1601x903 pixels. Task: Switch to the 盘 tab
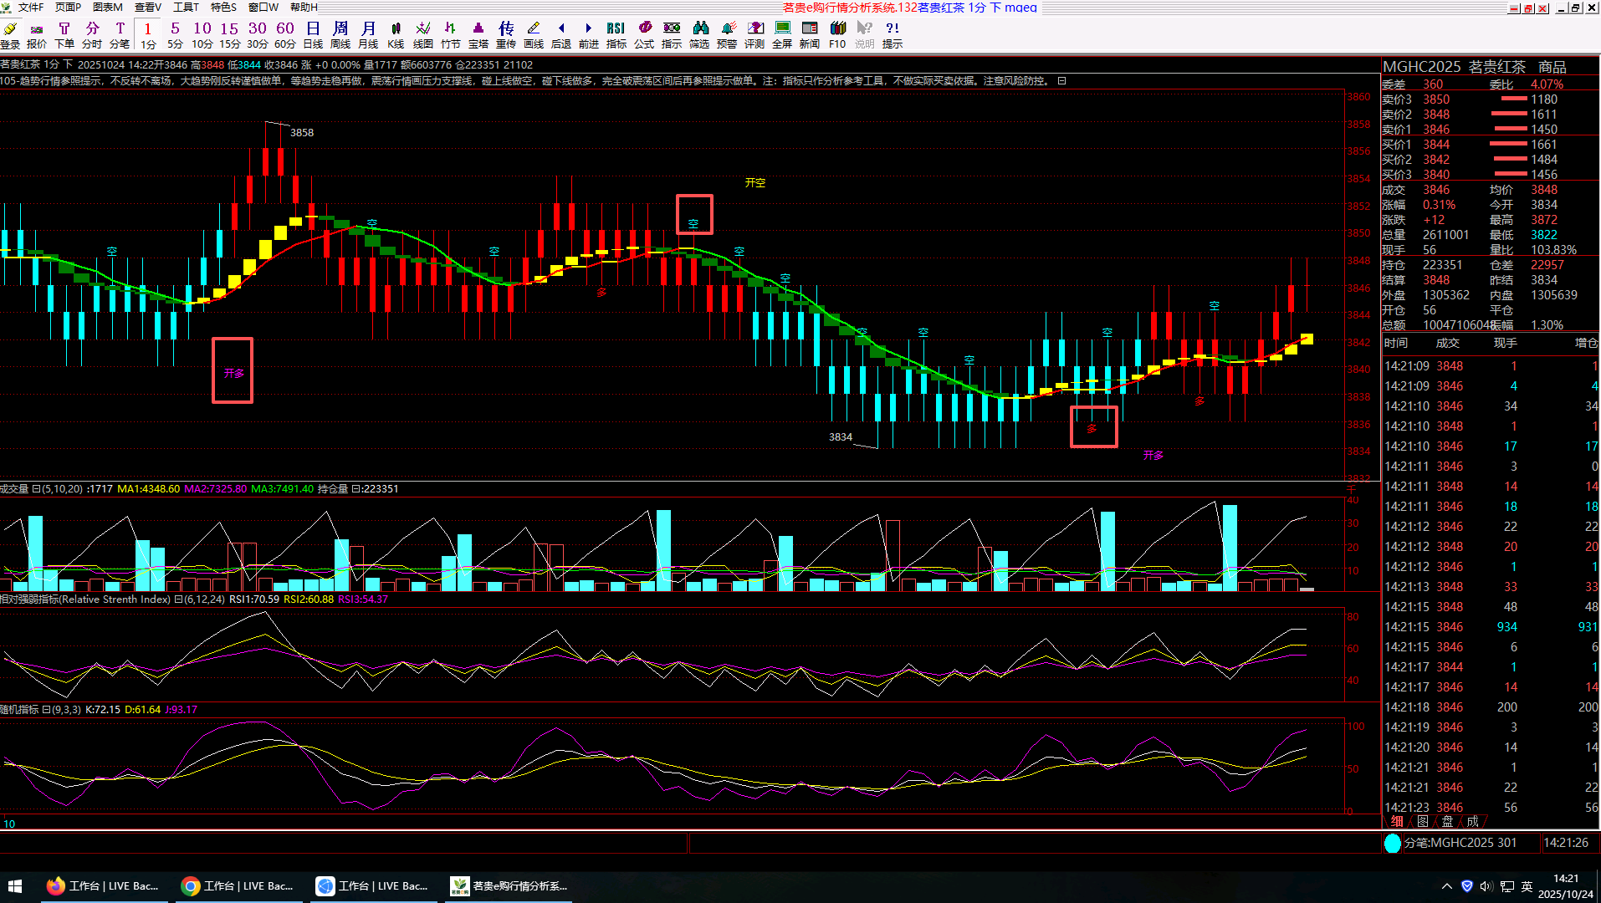coord(1447,821)
